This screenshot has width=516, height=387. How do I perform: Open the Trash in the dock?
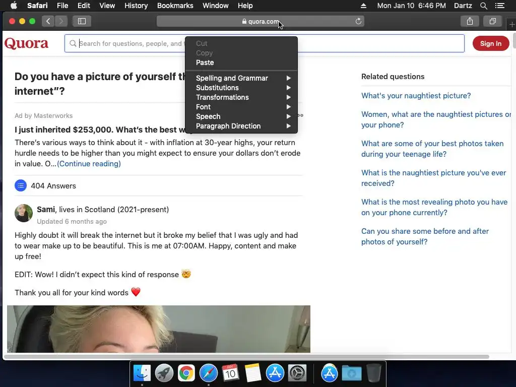coord(373,373)
